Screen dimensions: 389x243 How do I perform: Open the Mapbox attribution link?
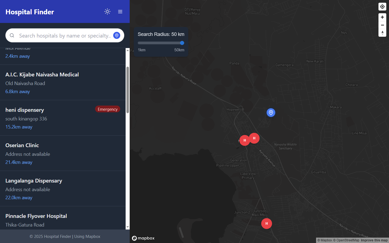pos(325,240)
